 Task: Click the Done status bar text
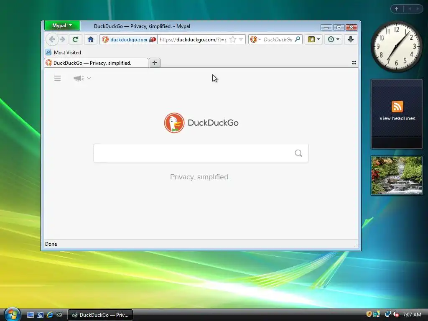[51, 244]
